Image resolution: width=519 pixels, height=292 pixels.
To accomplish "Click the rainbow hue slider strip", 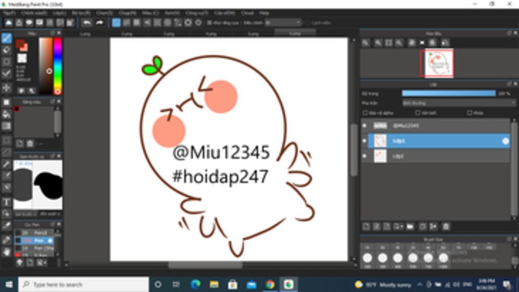I will [x=58, y=66].
